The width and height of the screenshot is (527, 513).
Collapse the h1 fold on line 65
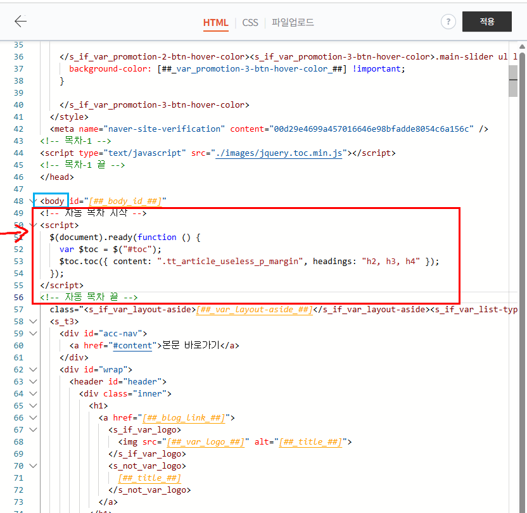[x=33, y=406]
